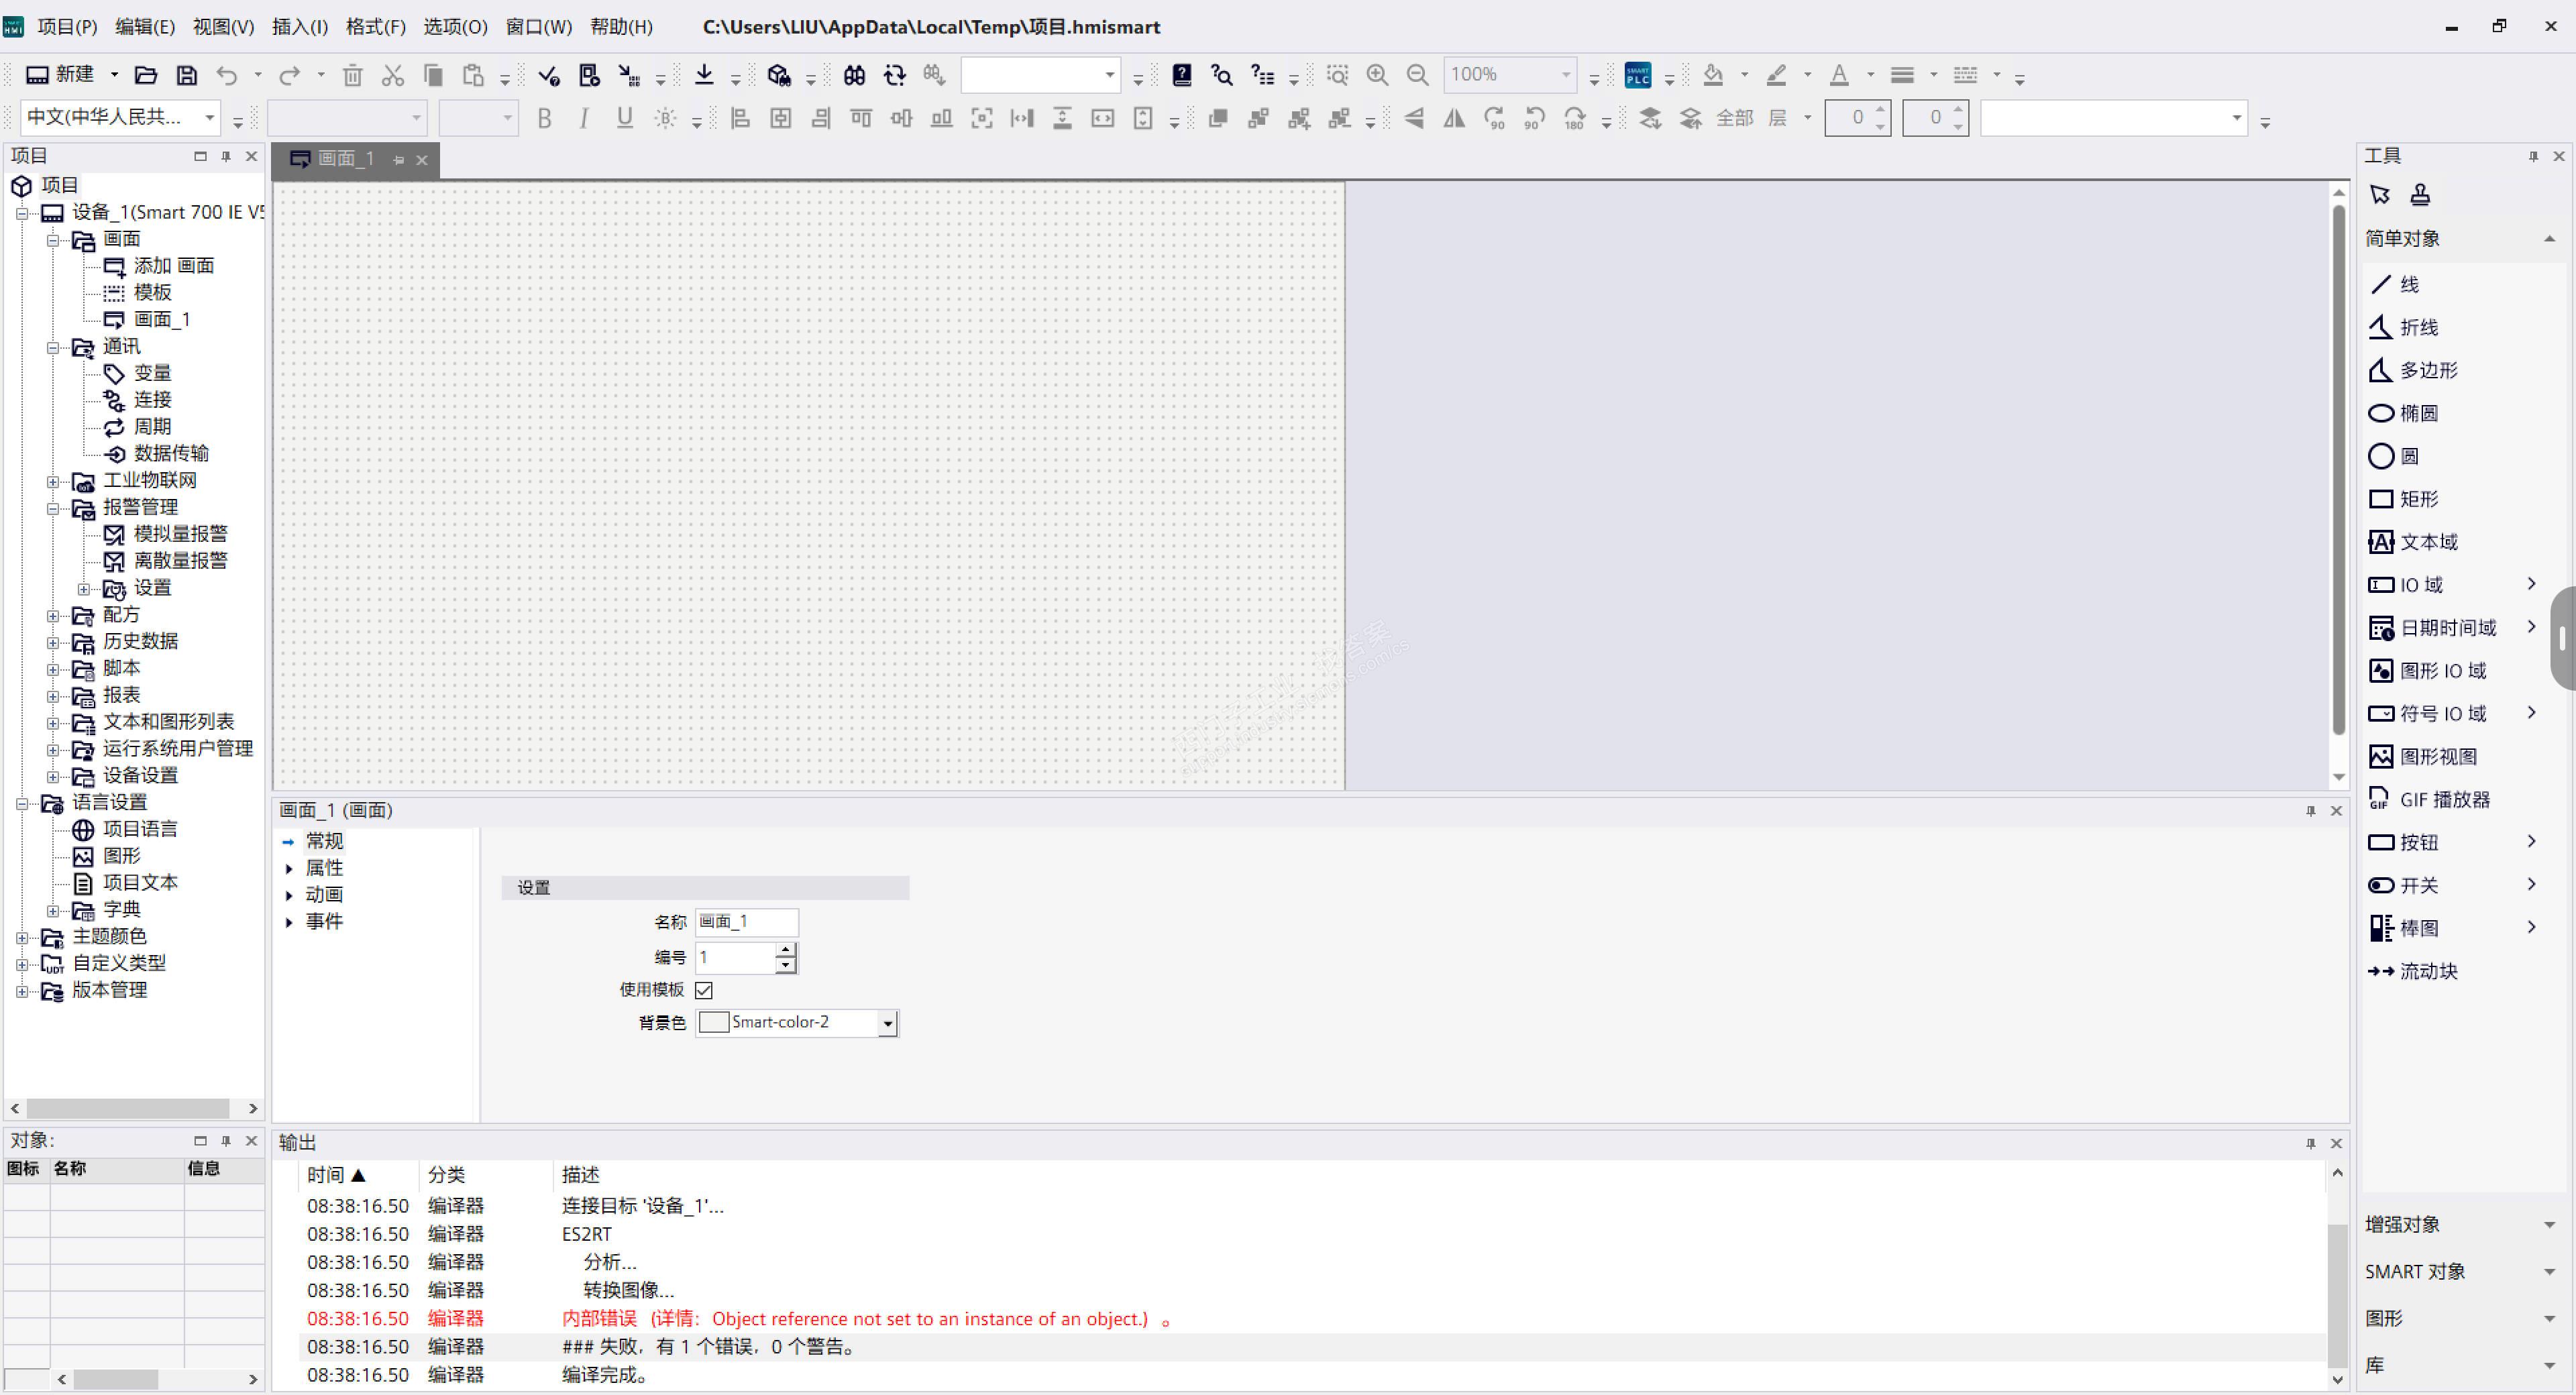Viewport: 2576px width, 1395px height.
Task: Click the 名称 name input field
Action: 746,921
